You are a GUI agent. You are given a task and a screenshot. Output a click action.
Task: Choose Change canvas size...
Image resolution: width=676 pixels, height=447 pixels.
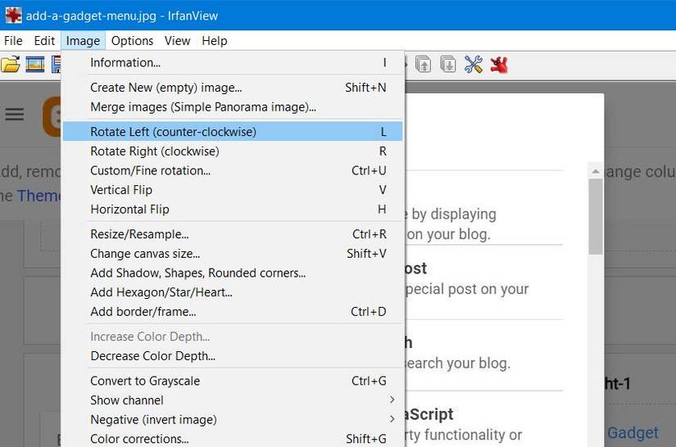(x=233, y=254)
